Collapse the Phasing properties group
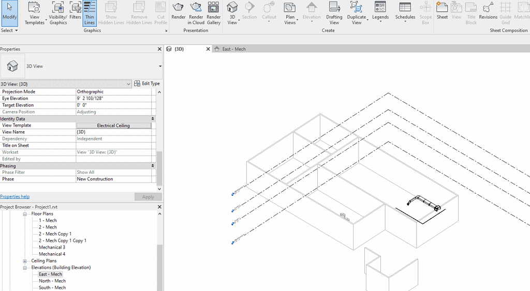Image resolution: width=530 pixels, height=291 pixels. coord(153,166)
